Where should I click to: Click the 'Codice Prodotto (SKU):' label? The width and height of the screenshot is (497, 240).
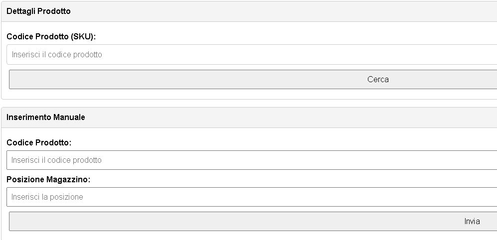coord(51,37)
